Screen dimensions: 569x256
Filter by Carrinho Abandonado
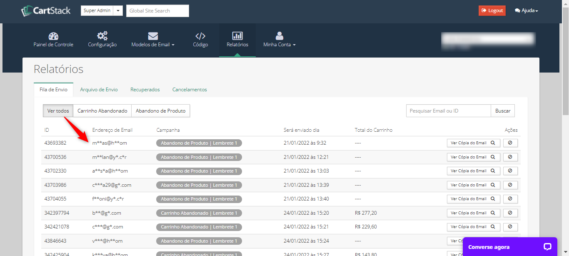pyautogui.click(x=102, y=111)
